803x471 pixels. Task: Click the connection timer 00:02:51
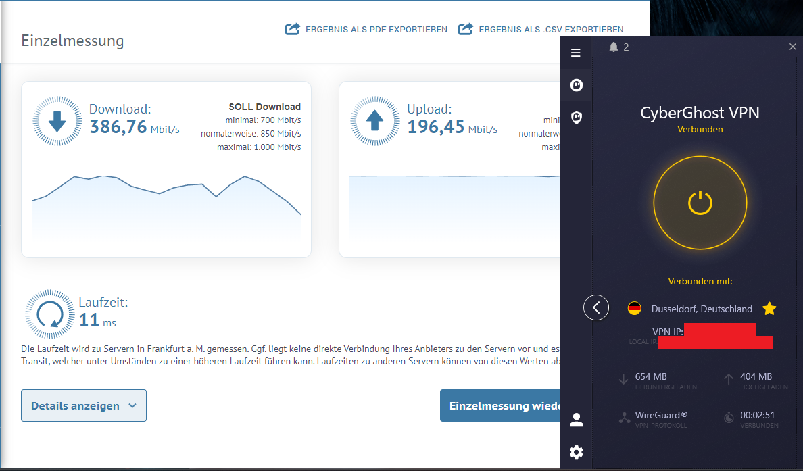[758, 415]
